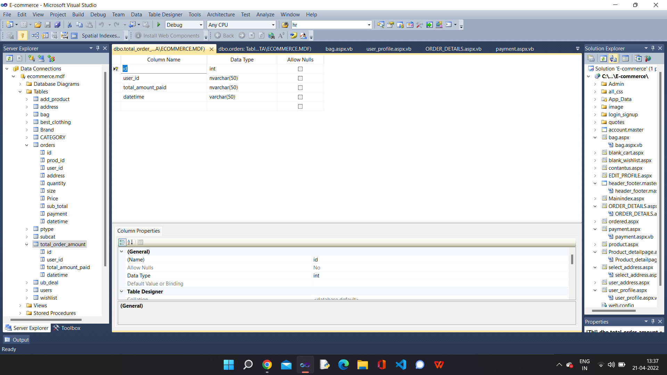
Task: Select the wishlist table in Server Explorer
Action: click(x=49, y=298)
